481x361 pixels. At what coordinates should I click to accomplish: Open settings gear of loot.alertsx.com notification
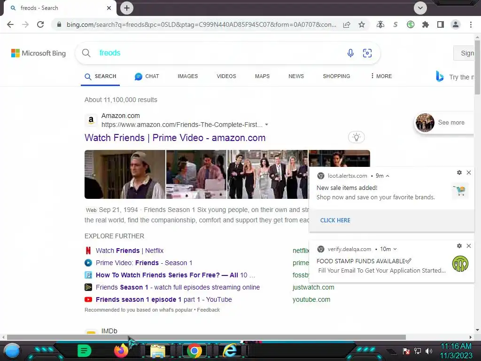point(459,173)
